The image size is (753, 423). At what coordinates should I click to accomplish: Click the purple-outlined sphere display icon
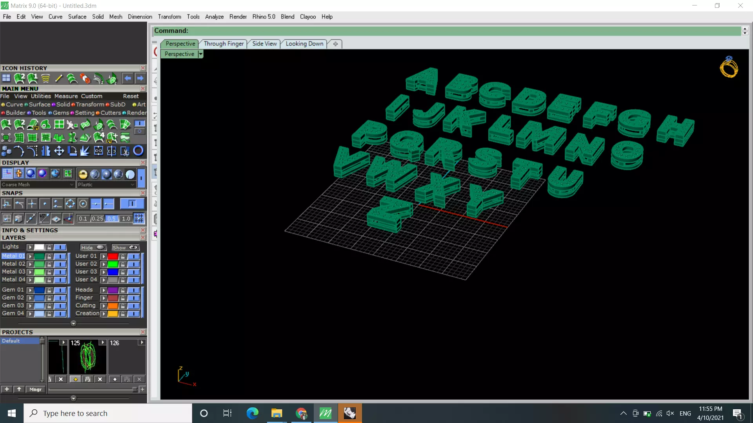(42, 174)
